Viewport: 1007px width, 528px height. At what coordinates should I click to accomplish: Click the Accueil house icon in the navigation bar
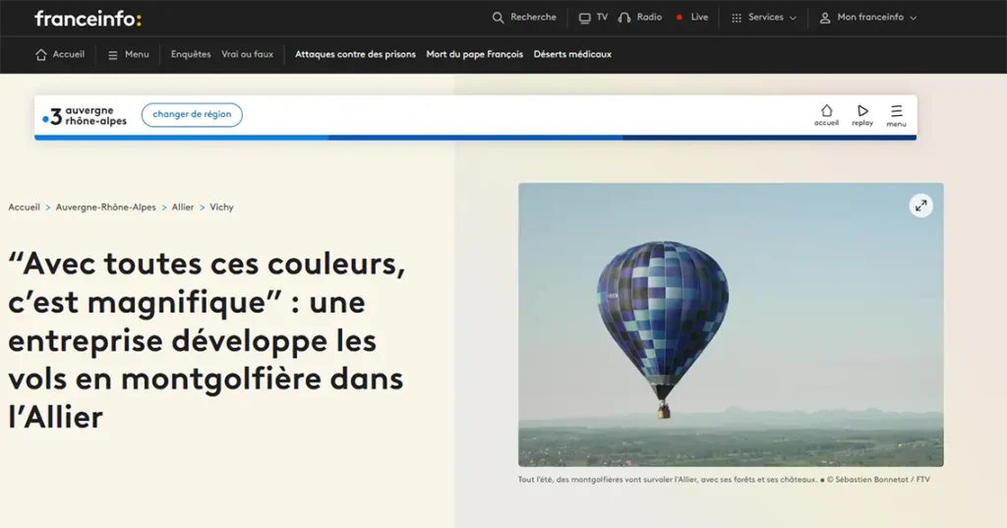pyautogui.click(x=41, y=55)
